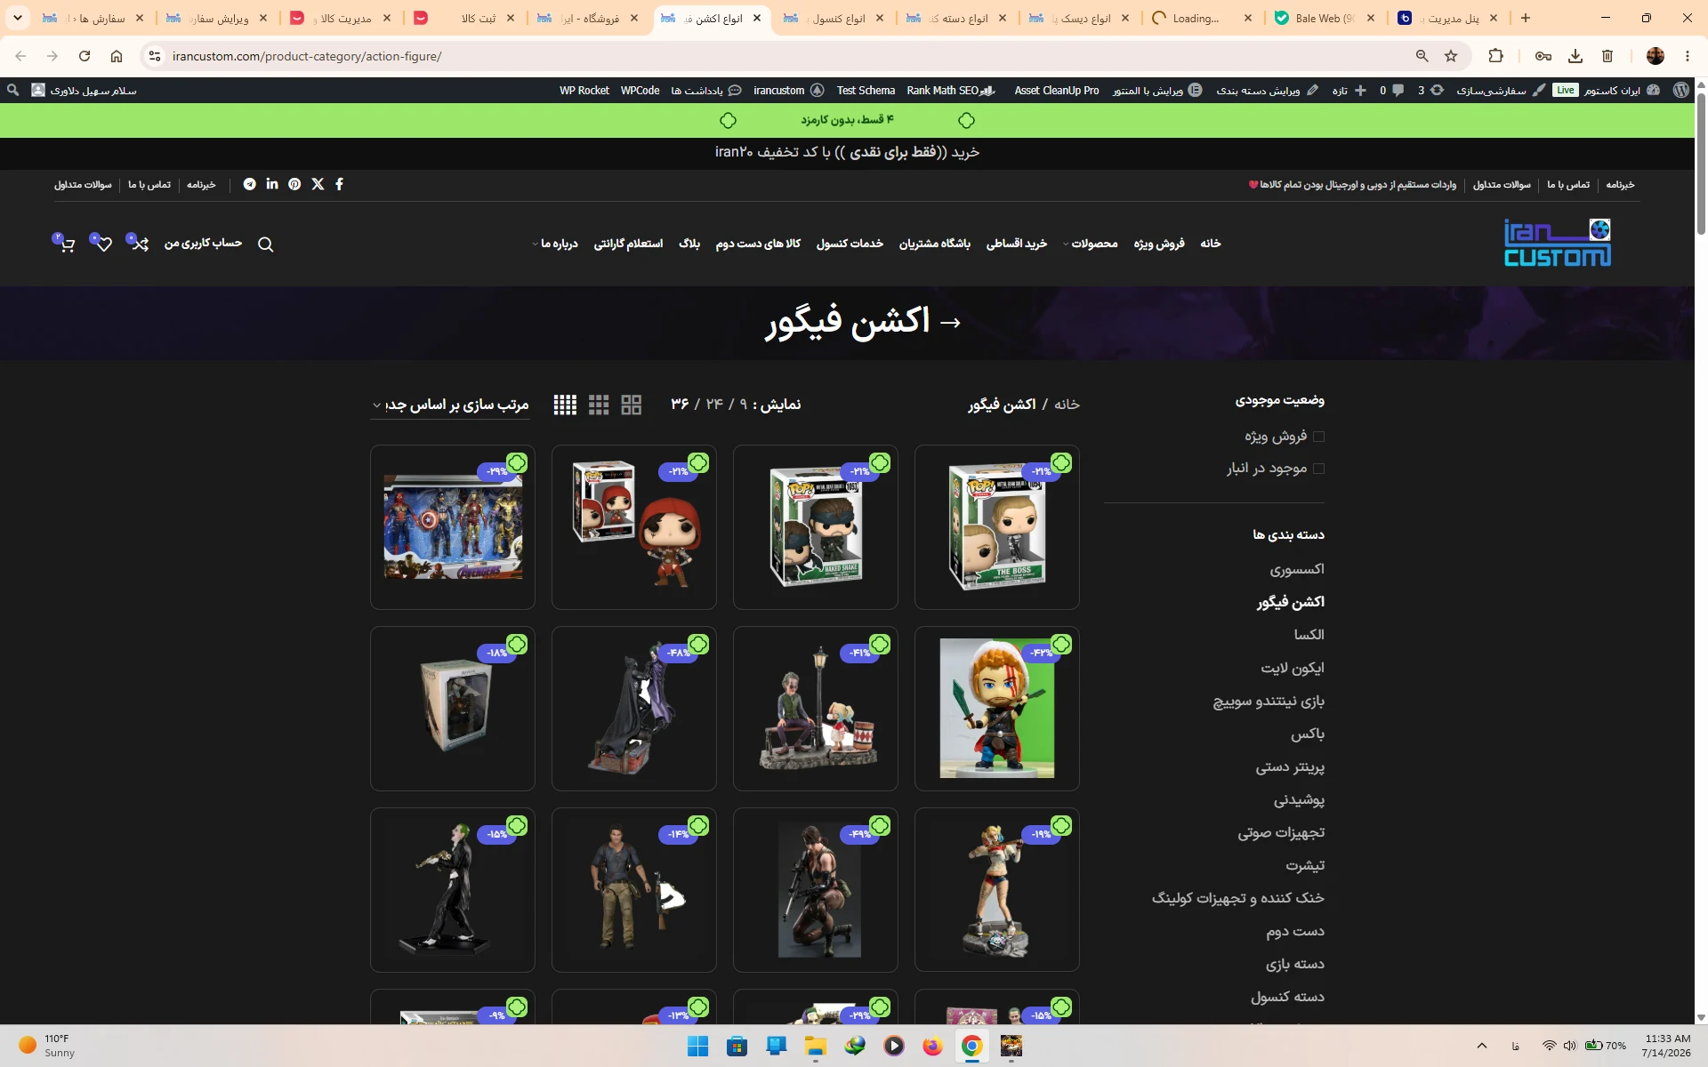Image resolution: width=1708 pixels, height=1067 pixels.
Task: Click ویرایش با المنتور in the admin bar
Action: point(1157,91)
